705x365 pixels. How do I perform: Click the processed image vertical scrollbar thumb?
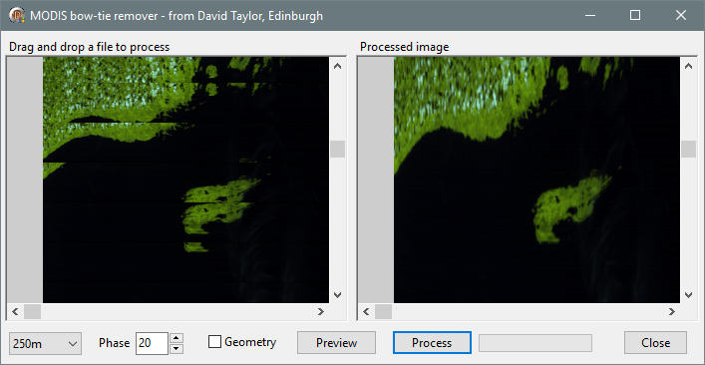click(688, 150)
